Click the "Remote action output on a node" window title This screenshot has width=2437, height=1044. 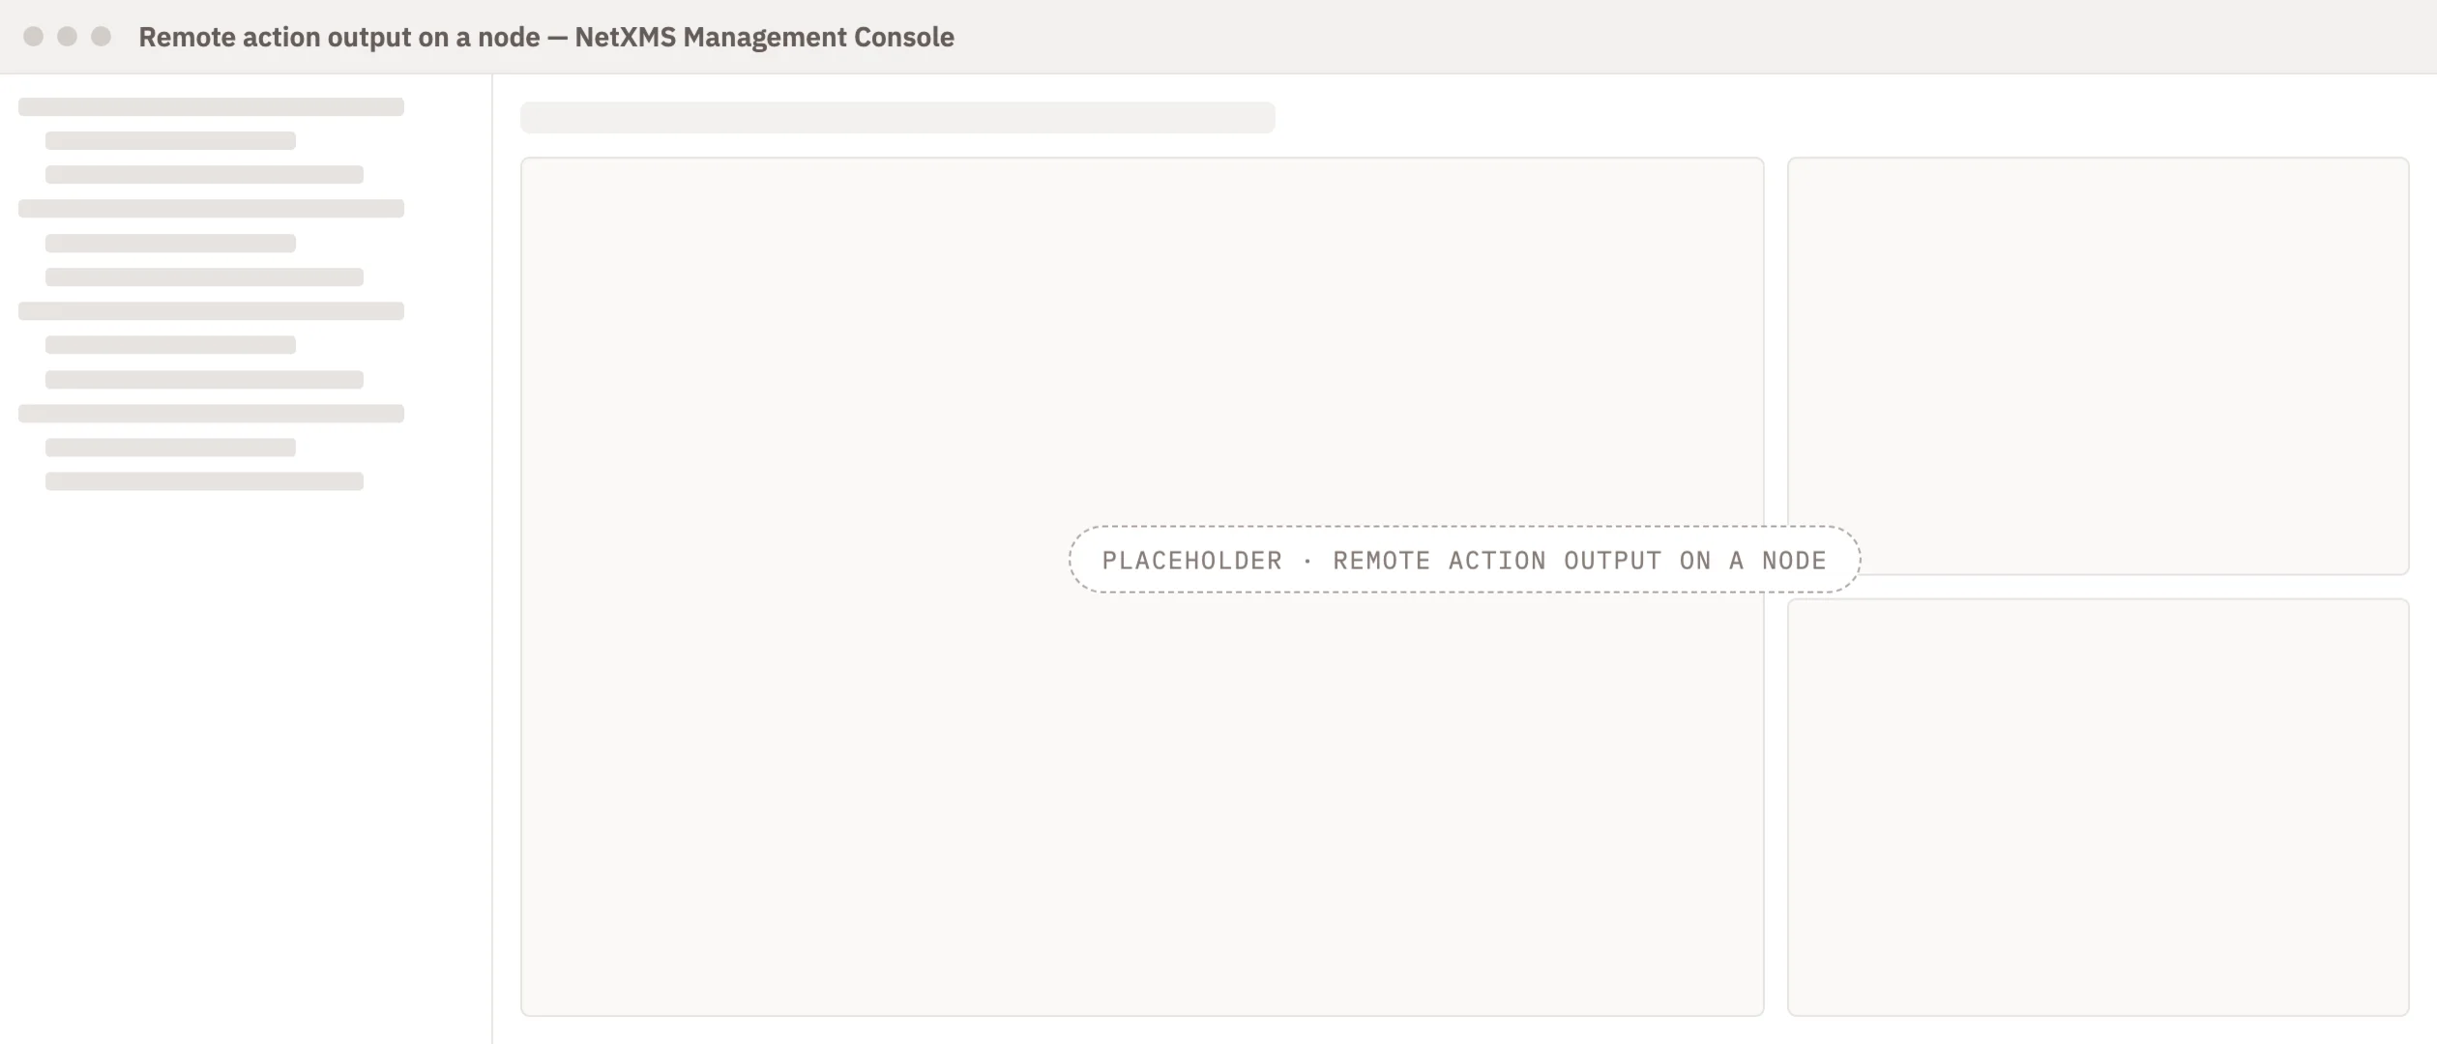[x=546, y=37]
